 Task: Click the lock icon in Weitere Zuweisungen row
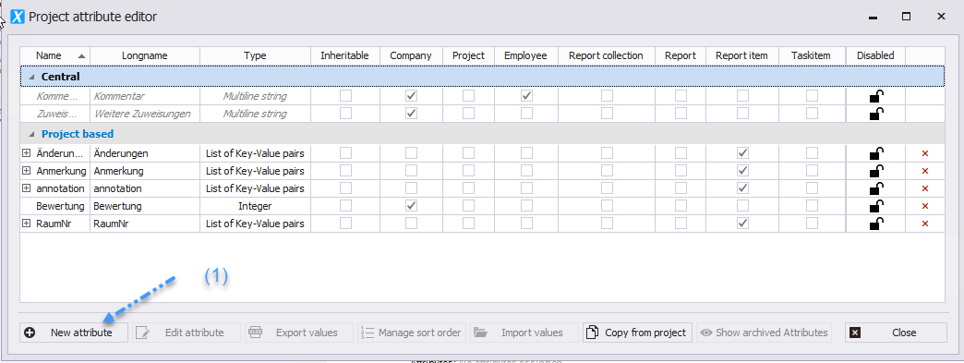pyautogui.click(x=876, y=114)
